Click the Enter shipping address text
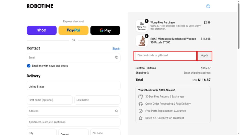The height and width of the screenshot is (135, 240). pyautogui.click(x=197, y=73)
